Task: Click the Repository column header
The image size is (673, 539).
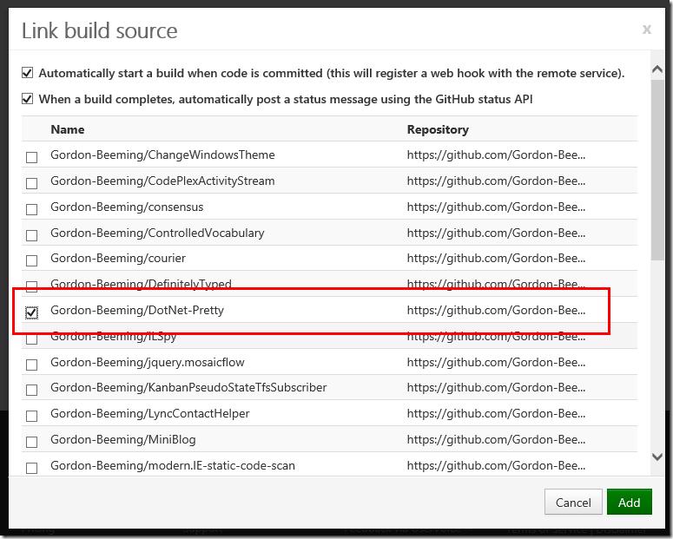Action: pyautogui.click(x=438, y=129)
